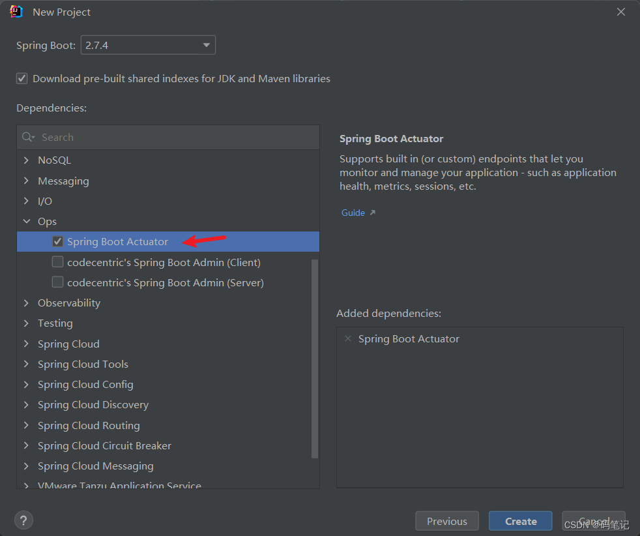Click the Create button
The height and width of the screenshot is (536, 640).
point(521,521)
